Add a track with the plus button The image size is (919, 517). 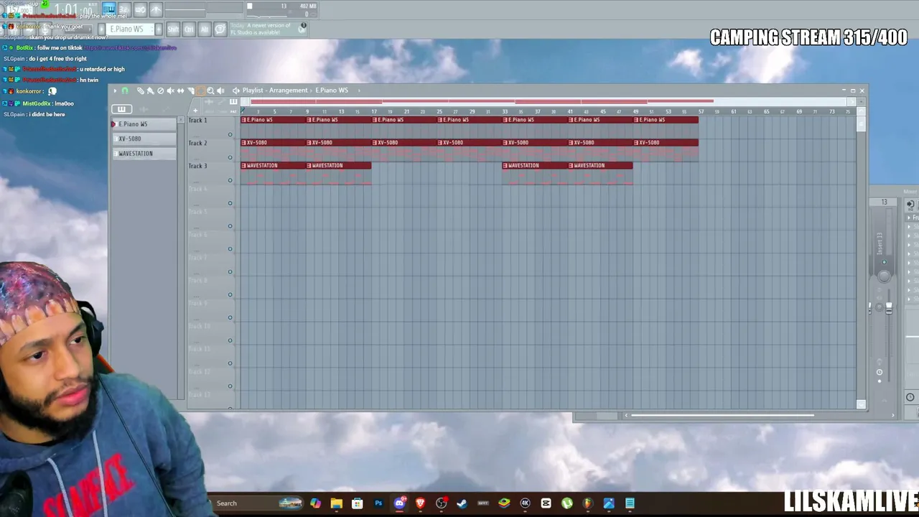click(195, 111)
